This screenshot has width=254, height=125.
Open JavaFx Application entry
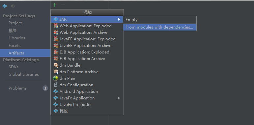[87, 98]
